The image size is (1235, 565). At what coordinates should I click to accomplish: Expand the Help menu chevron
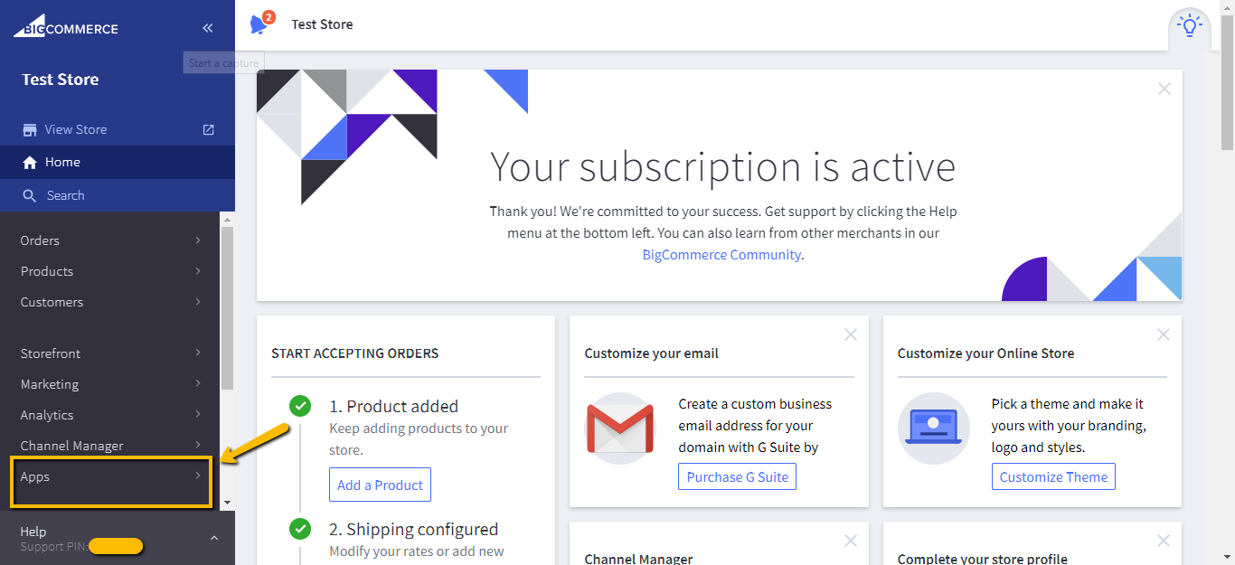214,538
